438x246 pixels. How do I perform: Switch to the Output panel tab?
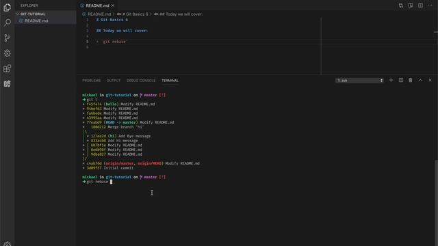click(x=114, y=81)
